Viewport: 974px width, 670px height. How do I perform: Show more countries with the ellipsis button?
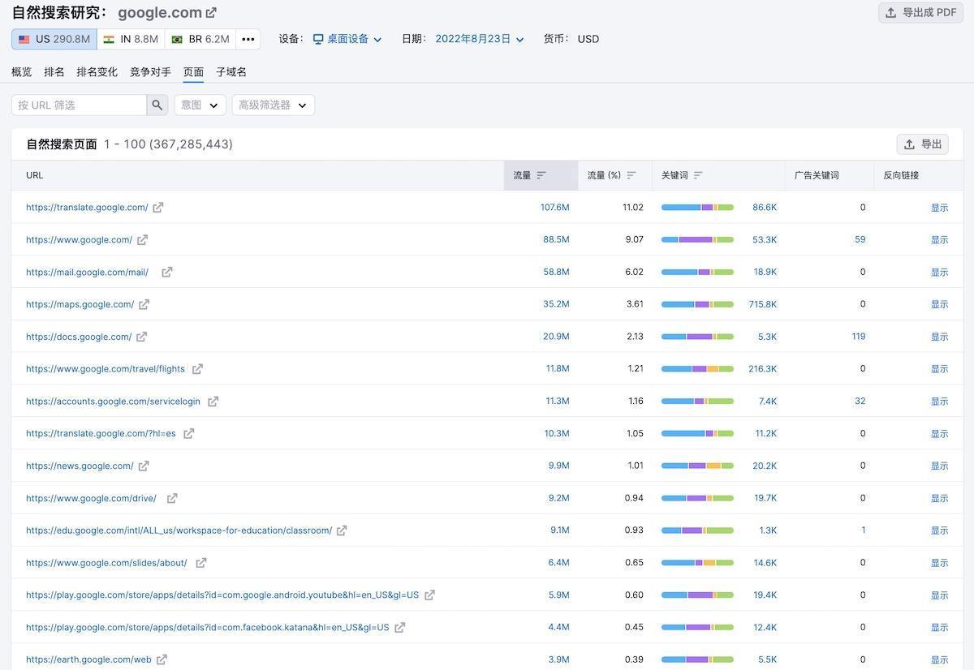coord(248,39)
